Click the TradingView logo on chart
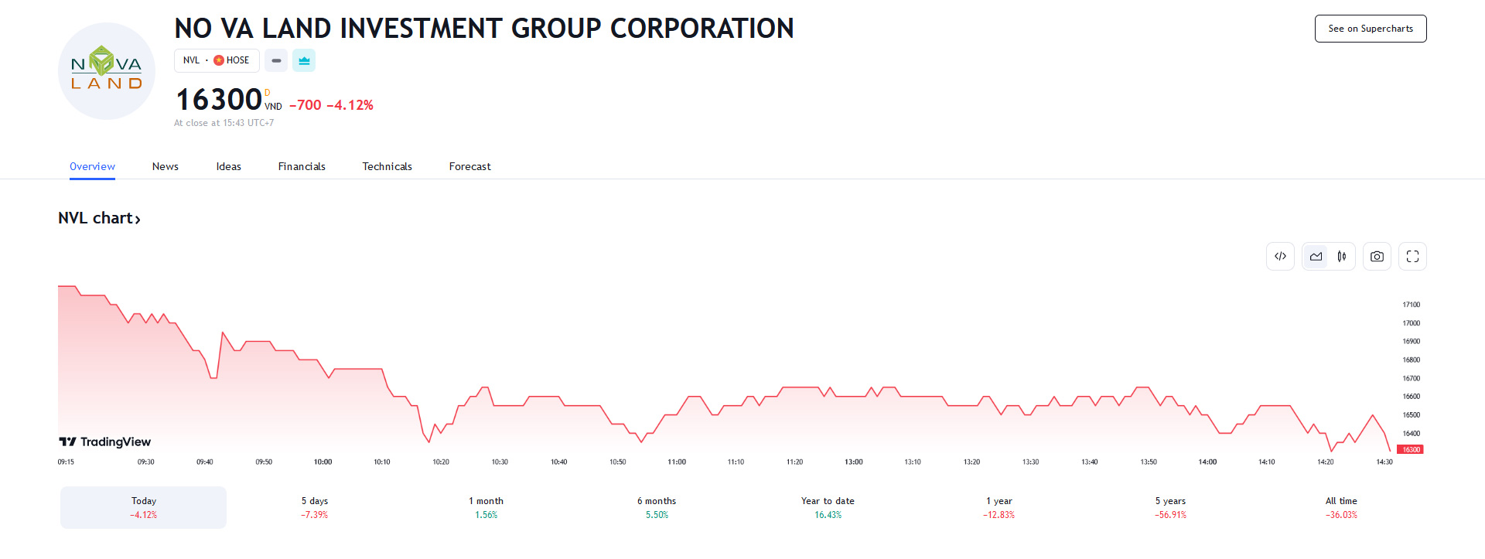This screenshot has height=559, width=1485. [105, 441]
